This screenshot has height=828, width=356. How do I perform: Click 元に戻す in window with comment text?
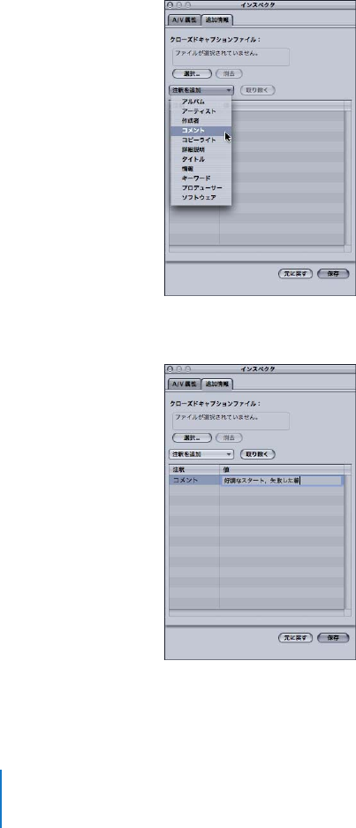295,637
